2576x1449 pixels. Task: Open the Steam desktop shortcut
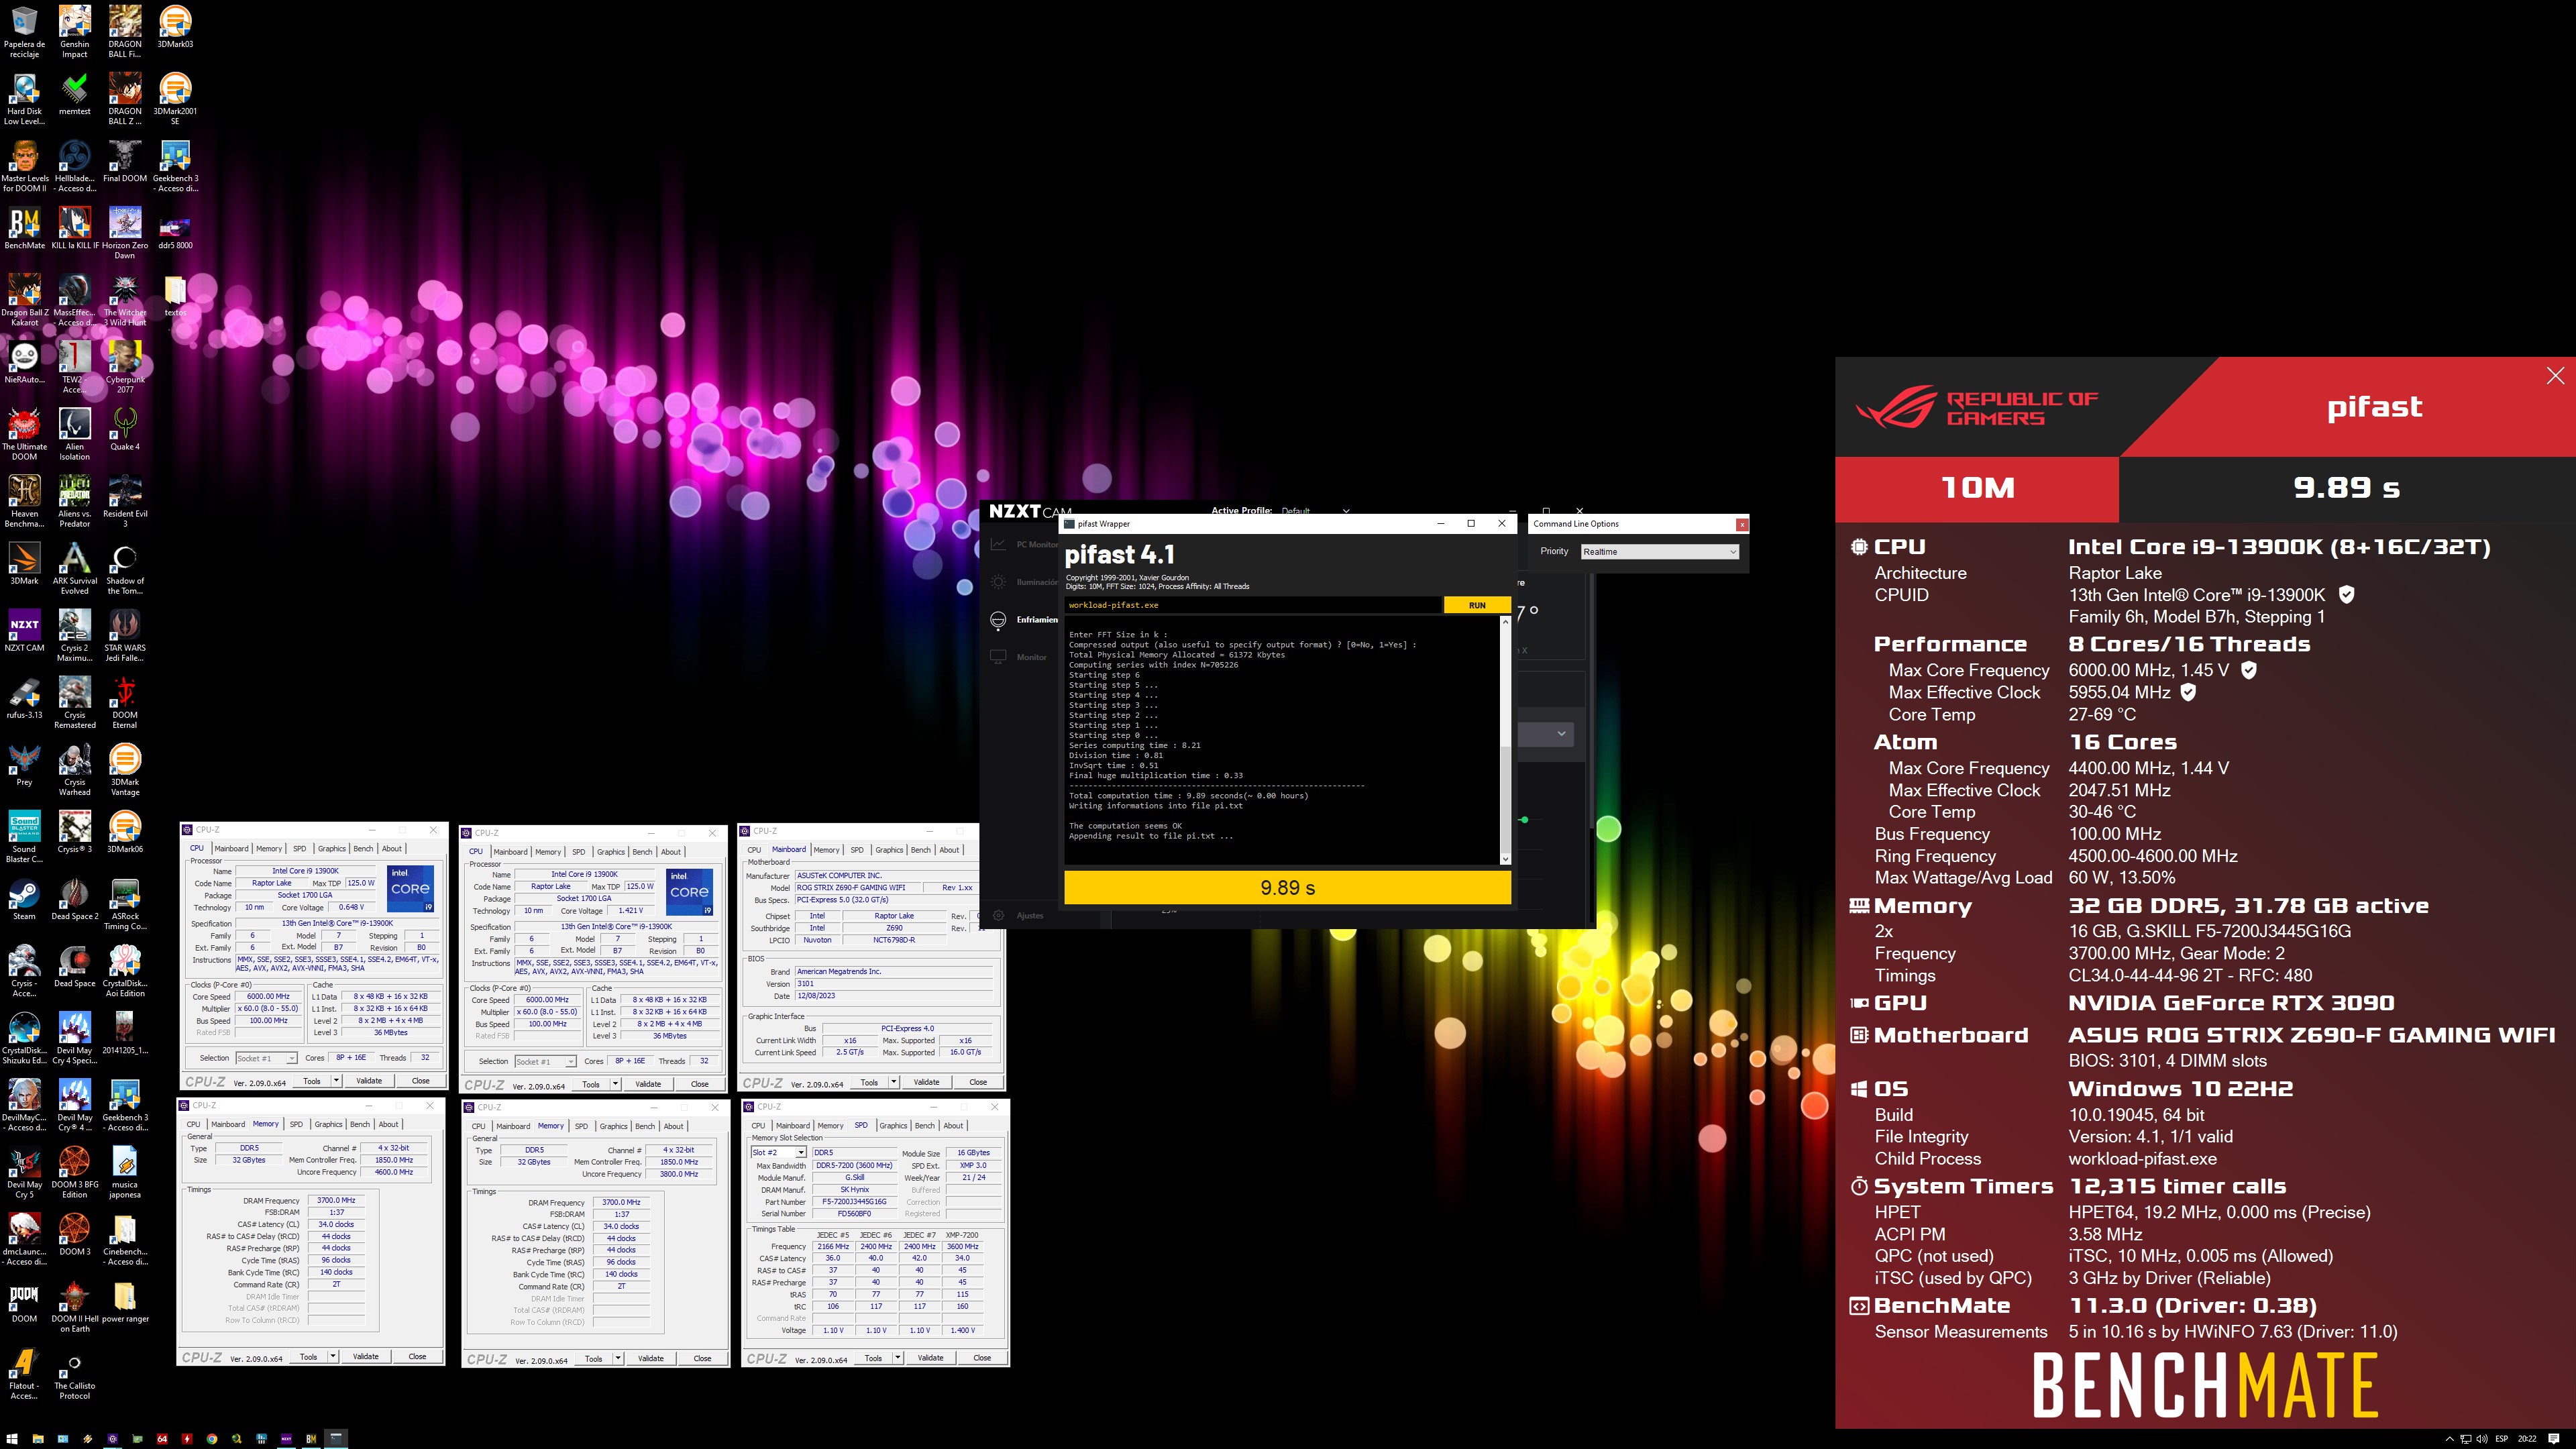[24, 900]
